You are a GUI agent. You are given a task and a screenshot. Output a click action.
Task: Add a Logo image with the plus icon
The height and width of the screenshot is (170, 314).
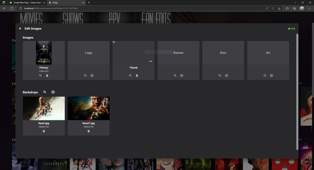tap(92, 76)
